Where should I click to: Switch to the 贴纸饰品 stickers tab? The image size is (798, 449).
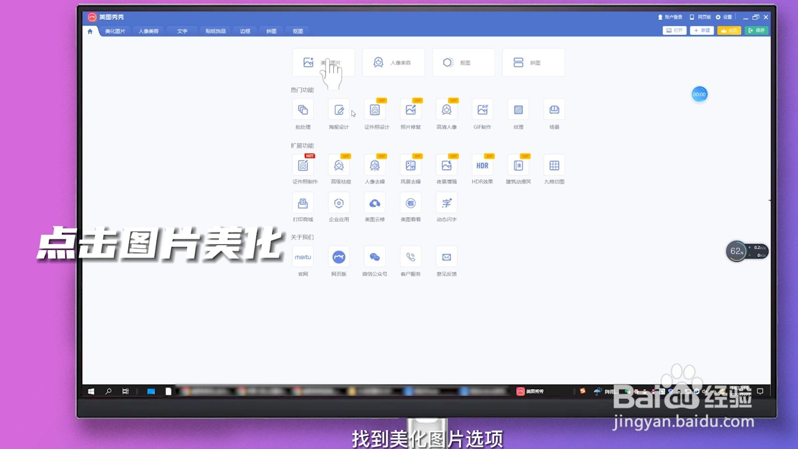click(216, 30)
